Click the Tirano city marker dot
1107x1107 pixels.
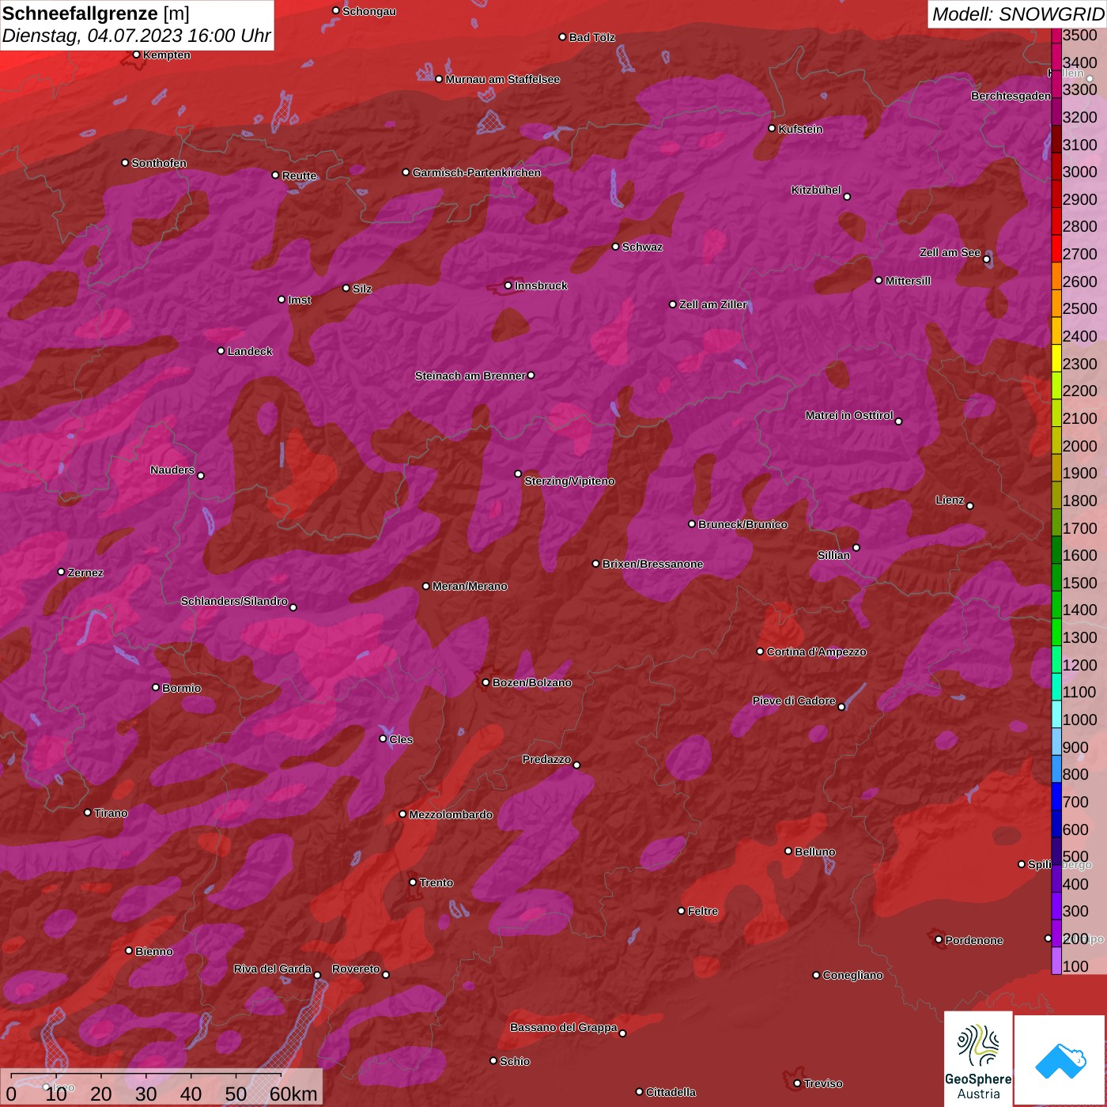[88, 812]
